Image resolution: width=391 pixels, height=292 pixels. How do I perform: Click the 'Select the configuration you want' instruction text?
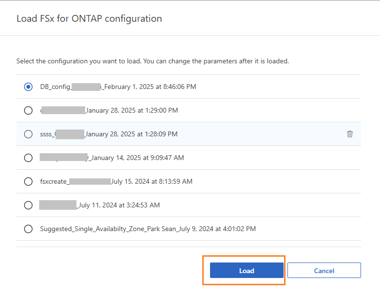pyautogui.click(x=152, y=61)
